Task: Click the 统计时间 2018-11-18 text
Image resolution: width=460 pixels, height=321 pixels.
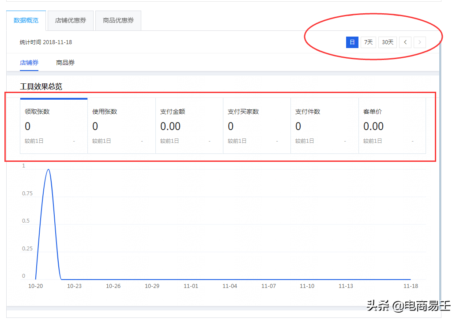Action: click(46, 42)
